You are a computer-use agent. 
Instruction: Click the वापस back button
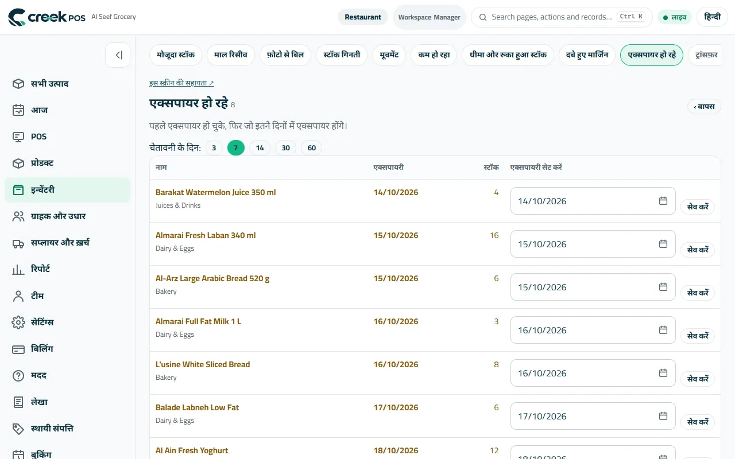point(704,107)
